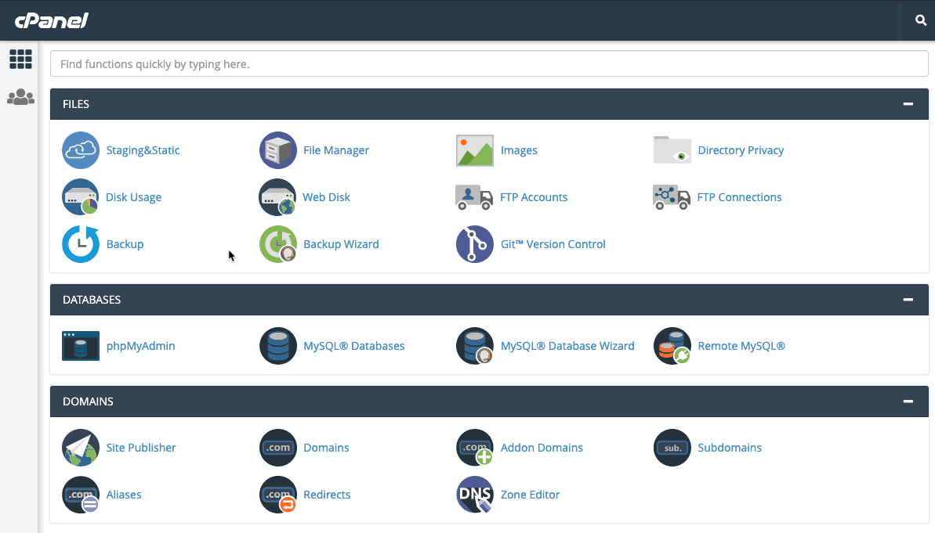Go to the Zone Editor link
The width and height of the screenshot is (935, 533).
coord(530,495)
